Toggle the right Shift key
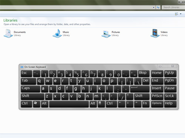 click(142, 96)
